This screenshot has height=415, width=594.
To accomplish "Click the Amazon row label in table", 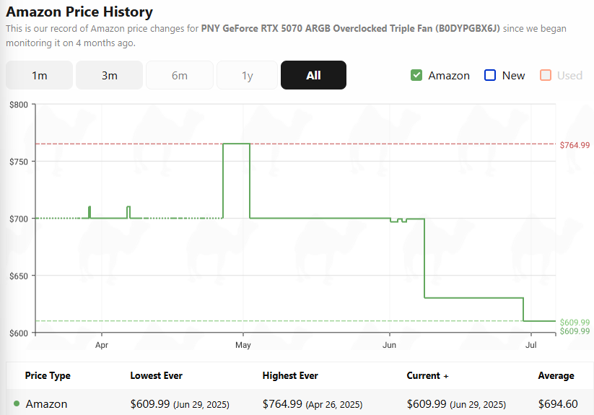I will [46, 404].
